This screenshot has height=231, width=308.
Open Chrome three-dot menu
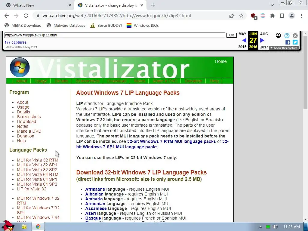(301, 16)
